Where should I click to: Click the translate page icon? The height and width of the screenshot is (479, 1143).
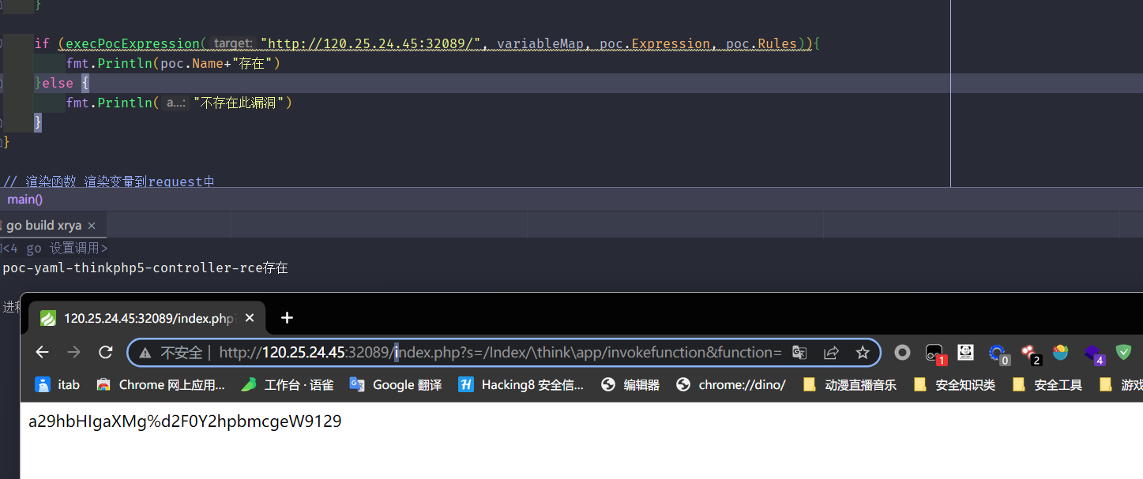pos(799,353)
